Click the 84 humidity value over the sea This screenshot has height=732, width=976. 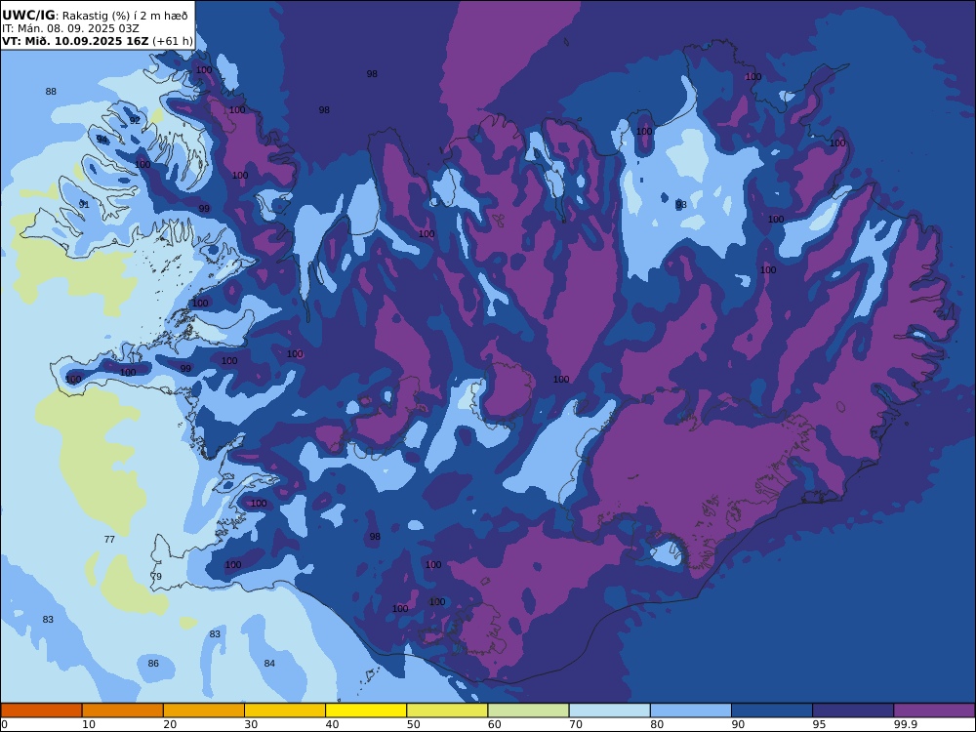click(269, 664)
